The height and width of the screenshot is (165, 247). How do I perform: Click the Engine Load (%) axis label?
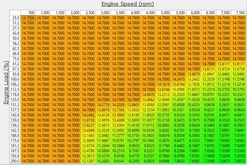(x=6, y=83)
